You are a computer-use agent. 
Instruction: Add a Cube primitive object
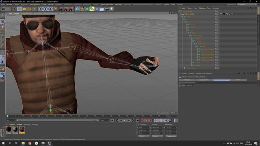click(x=77, y=9)
